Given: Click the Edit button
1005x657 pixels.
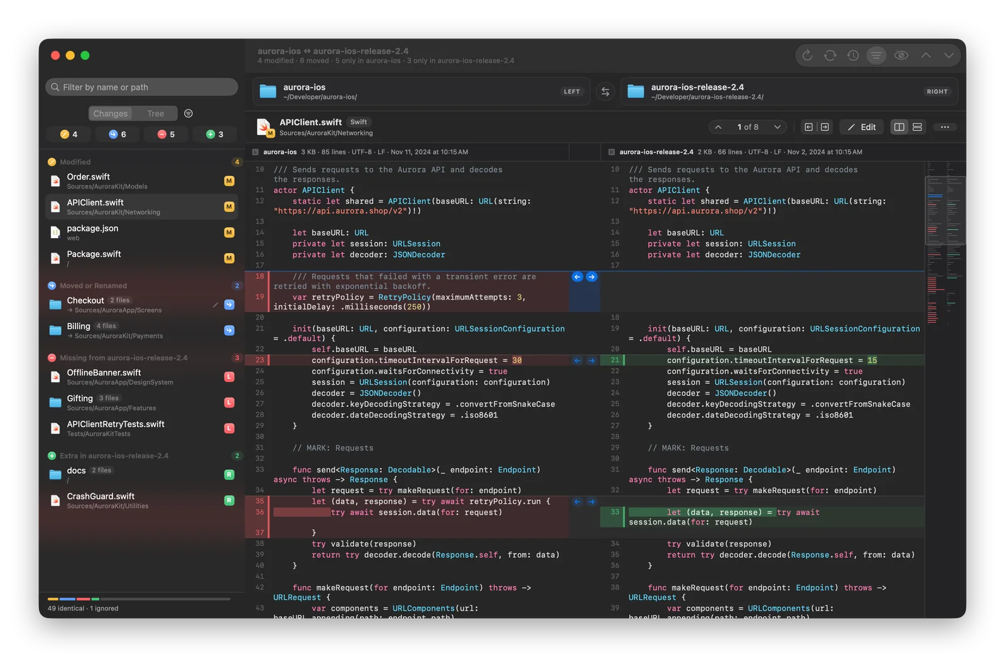Looking at the screenshot, I should coord(862,127).
